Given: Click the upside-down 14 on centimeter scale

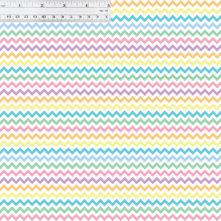Looking at the screenshot, I should (9, 17).
